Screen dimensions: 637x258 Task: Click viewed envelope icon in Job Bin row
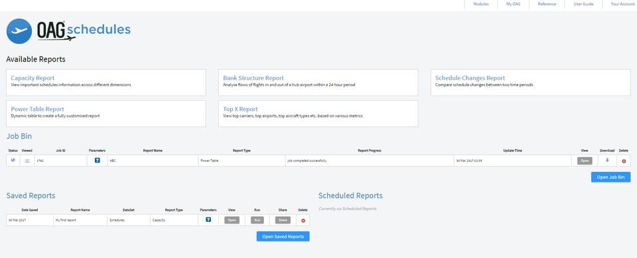coord(27,161)
